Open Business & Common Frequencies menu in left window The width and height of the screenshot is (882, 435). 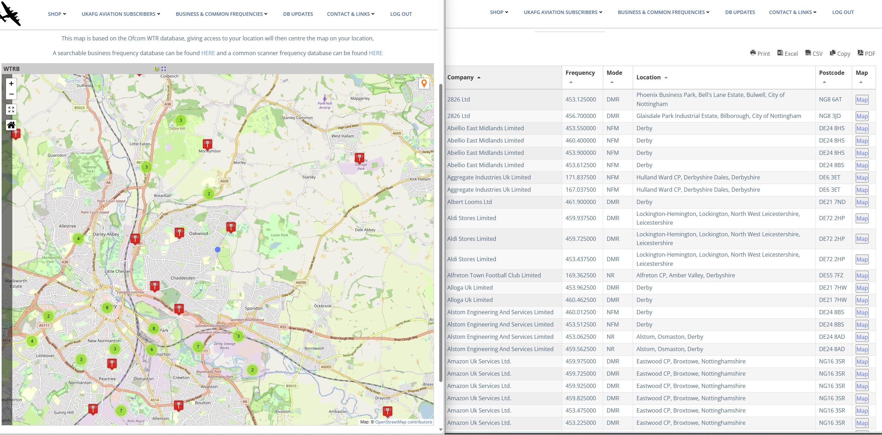tap(222, 14)
